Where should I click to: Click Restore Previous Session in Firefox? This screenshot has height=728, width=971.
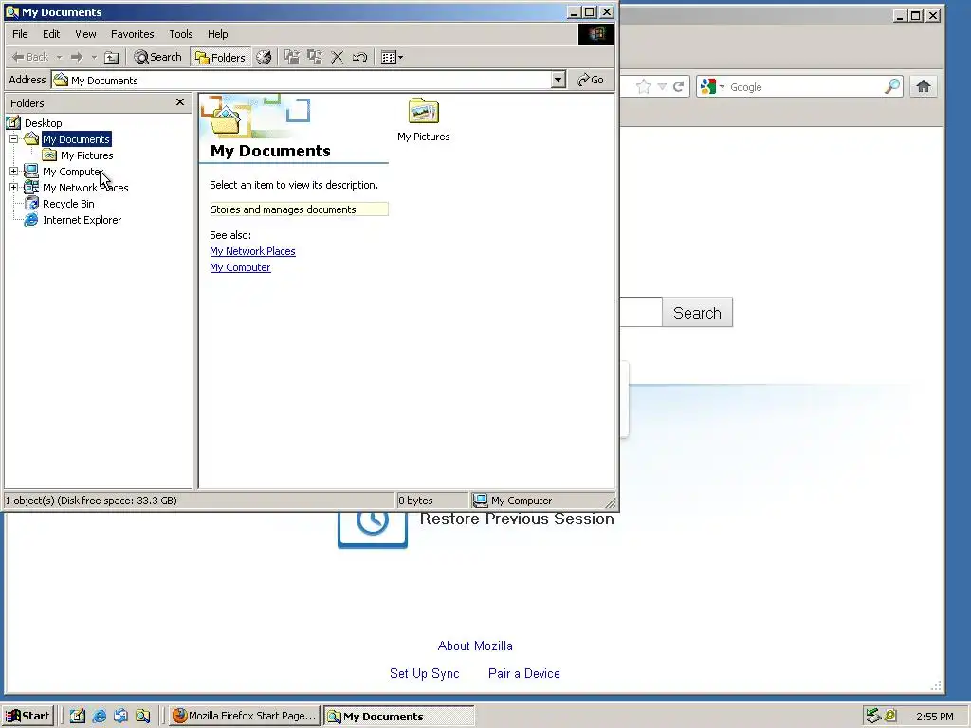point(517,519)
